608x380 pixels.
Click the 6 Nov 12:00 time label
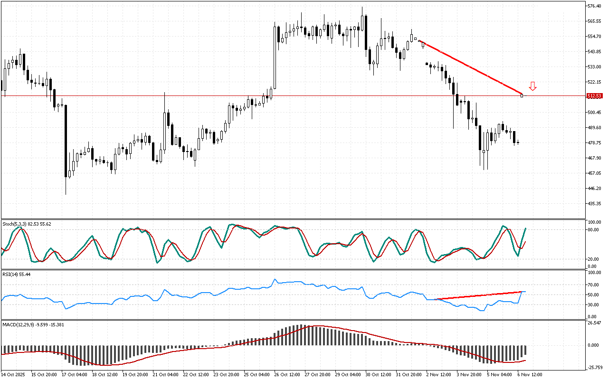(x=530, y=374)
